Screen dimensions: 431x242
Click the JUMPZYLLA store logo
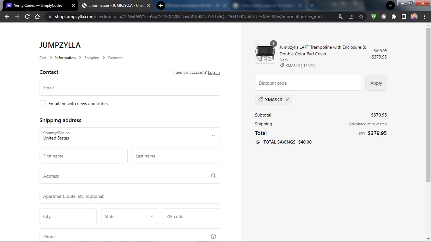[60, 45]
